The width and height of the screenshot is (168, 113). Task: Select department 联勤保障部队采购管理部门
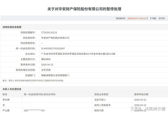[55, 75]
